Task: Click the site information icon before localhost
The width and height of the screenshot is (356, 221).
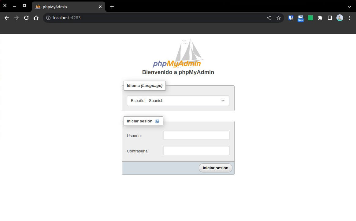Action: tap(48, 18)
